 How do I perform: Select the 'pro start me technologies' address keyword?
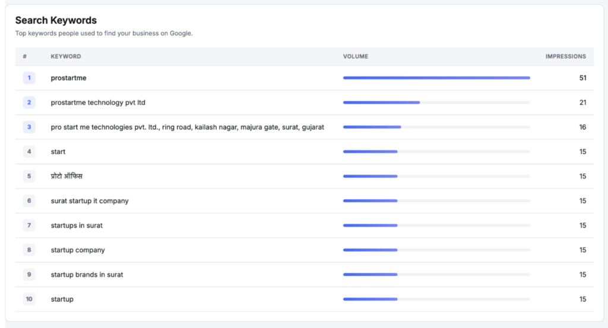187,127
